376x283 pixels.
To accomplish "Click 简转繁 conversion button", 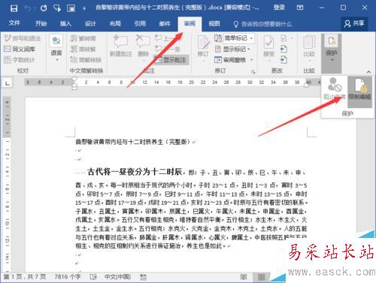I will (x=83, y=49).
